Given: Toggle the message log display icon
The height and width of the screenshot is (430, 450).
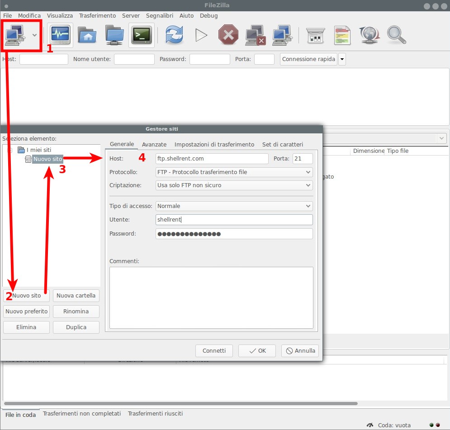Looking at the screenshot, I should pos(60,35).
